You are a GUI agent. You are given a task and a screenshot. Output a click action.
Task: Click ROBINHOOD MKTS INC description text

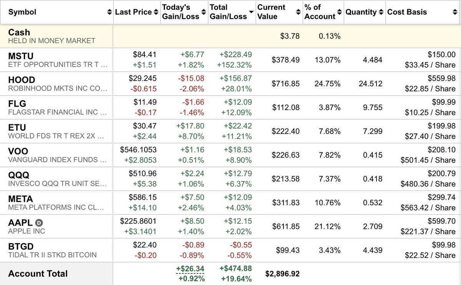58,89
